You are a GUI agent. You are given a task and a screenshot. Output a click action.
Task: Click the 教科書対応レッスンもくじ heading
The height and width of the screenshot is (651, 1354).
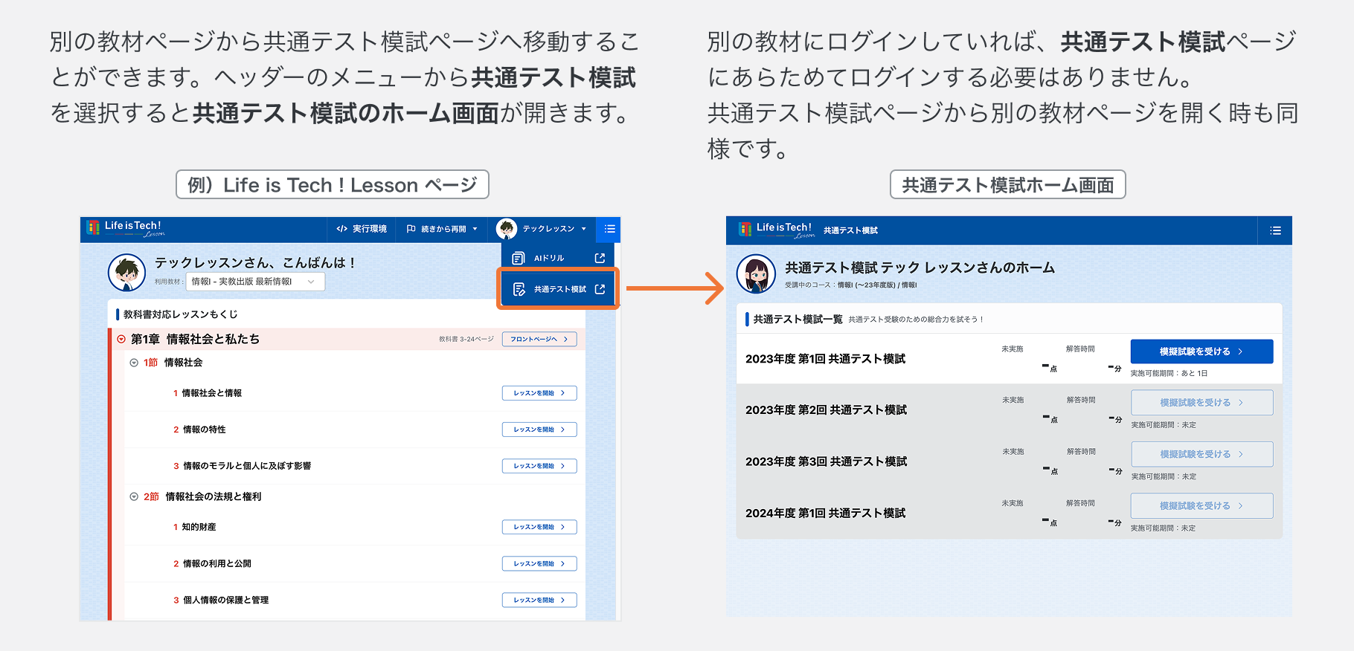coord(181,314)
